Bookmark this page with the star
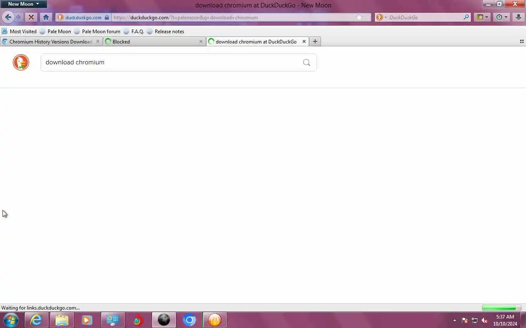 coord(359,17)
